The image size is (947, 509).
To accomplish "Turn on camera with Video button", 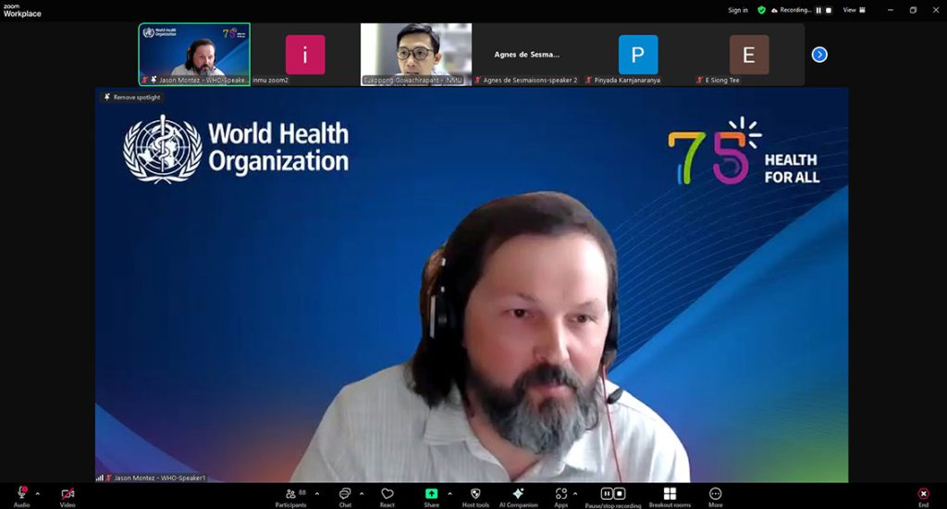I will pos(68,495).
